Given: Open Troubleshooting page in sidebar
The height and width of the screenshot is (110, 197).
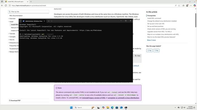Looking at the screenshot, I should (x=14, y=49).
